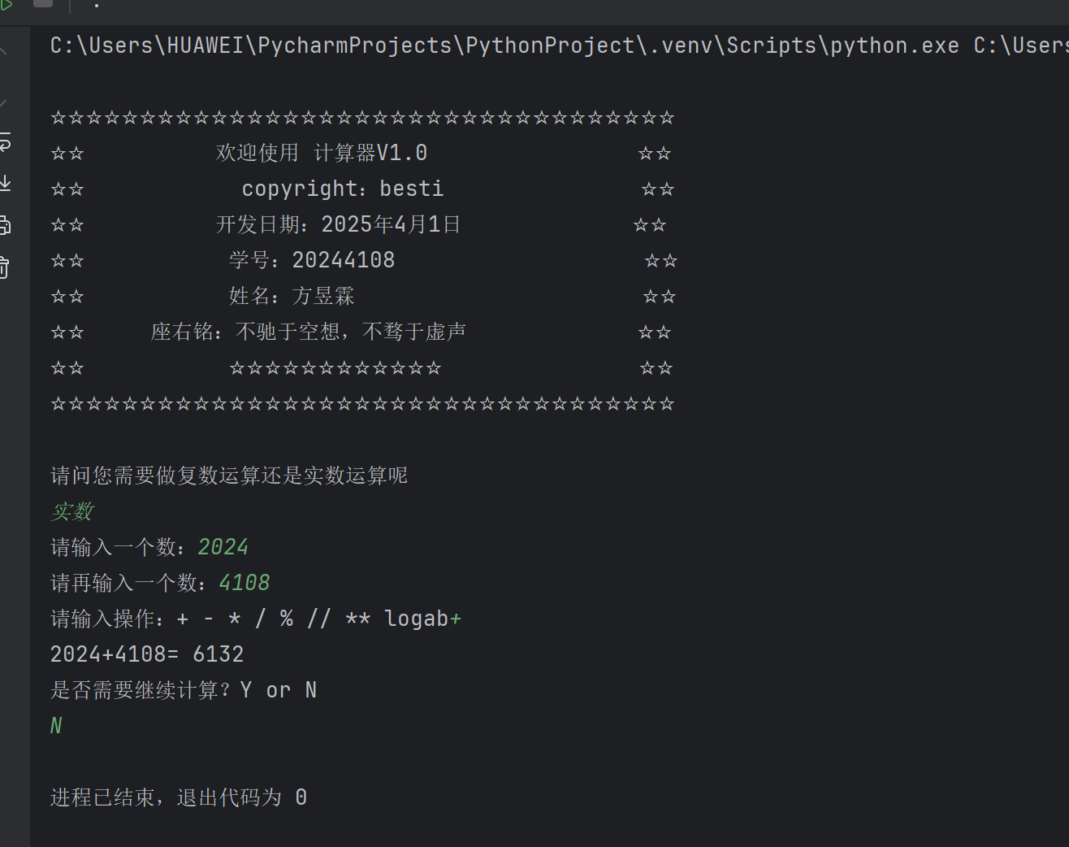Stop the running process
This screenshot has width=1069, height=847.
(43, 3)
